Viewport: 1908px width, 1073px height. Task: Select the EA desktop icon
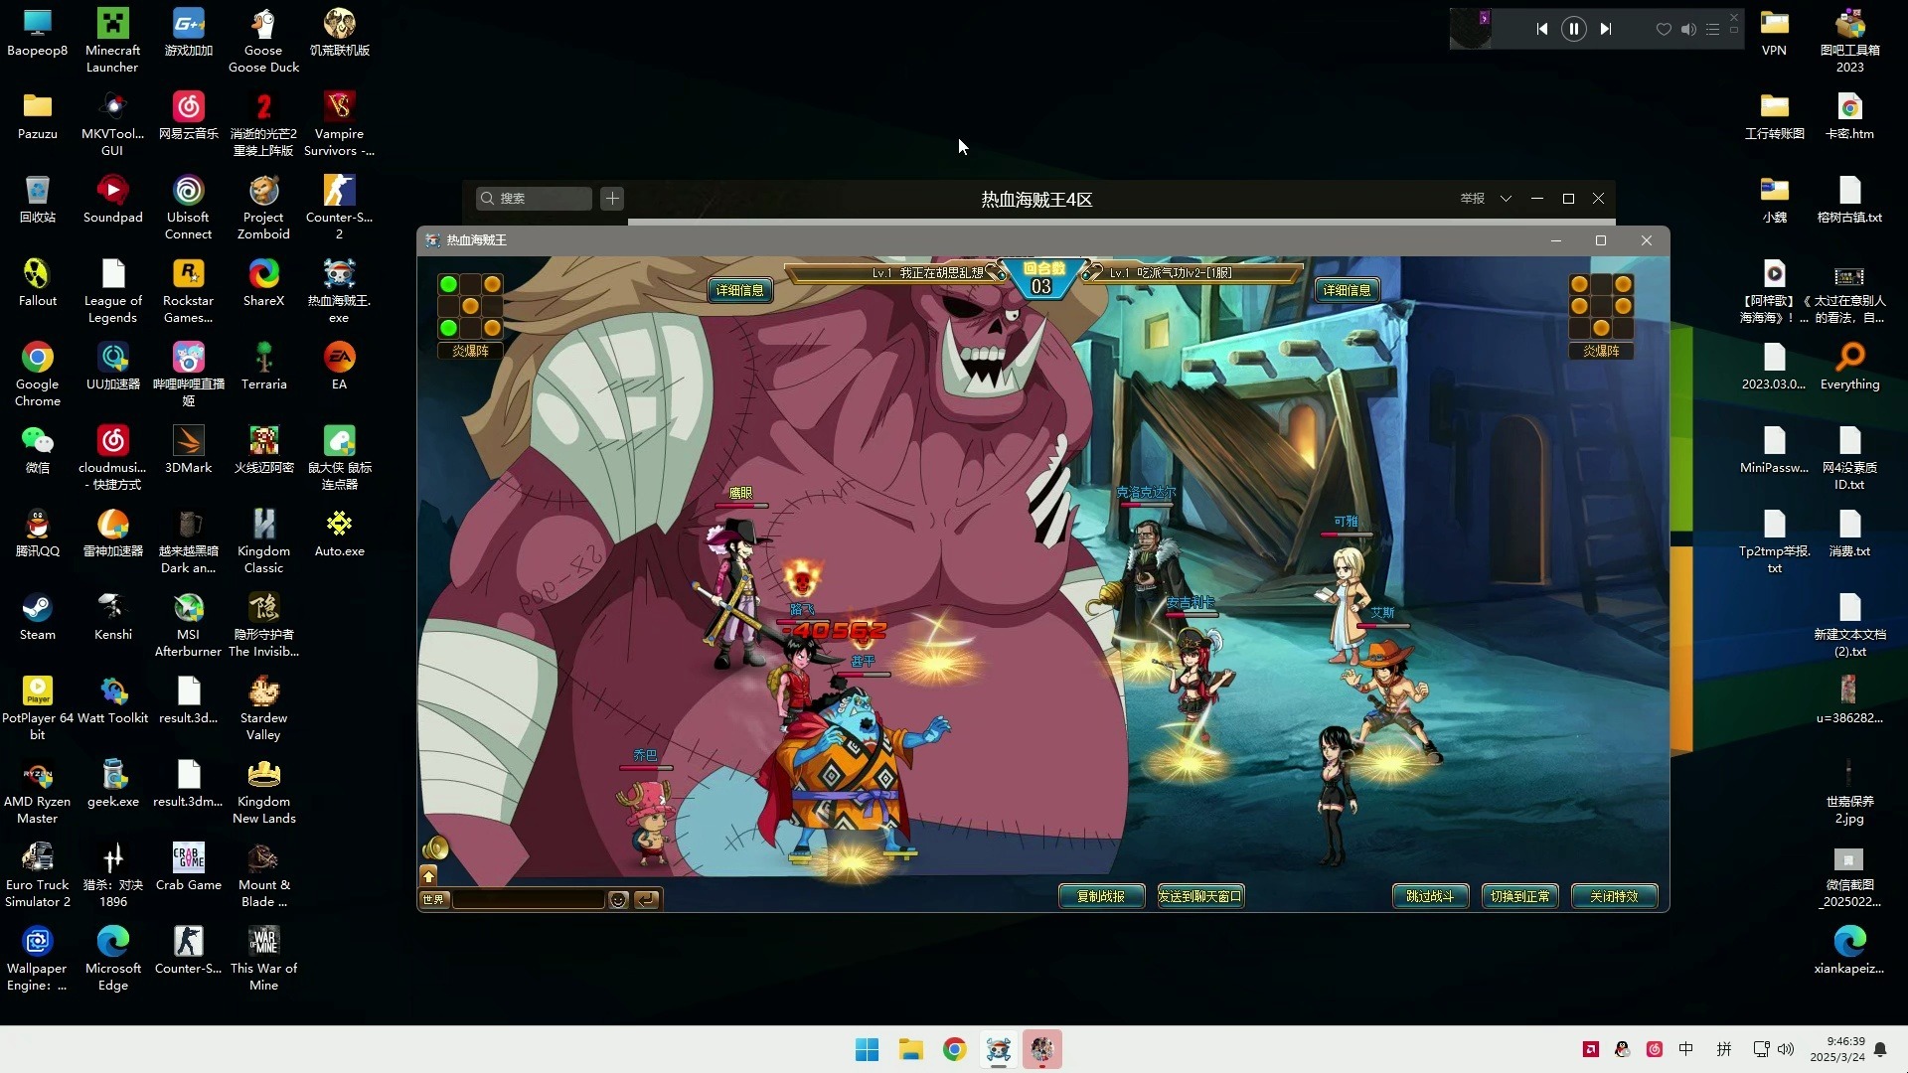pos(339,367)
